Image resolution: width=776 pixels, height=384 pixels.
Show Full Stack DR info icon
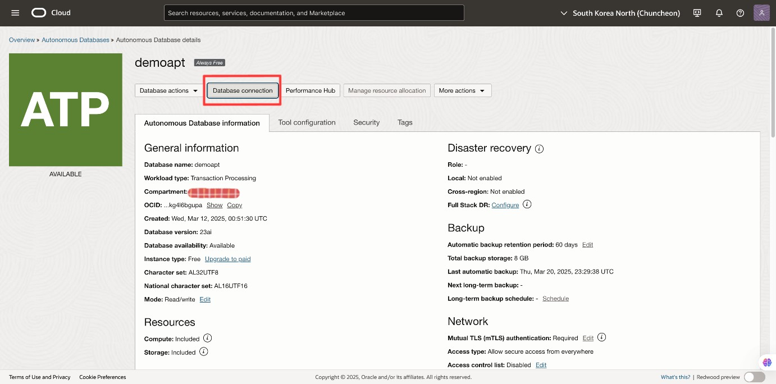pyautogui.click(x=527, y=204)
